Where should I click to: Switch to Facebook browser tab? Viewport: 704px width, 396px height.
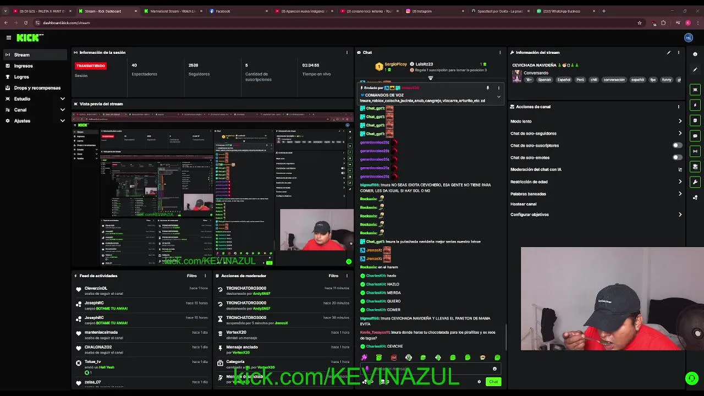(239, 11)
